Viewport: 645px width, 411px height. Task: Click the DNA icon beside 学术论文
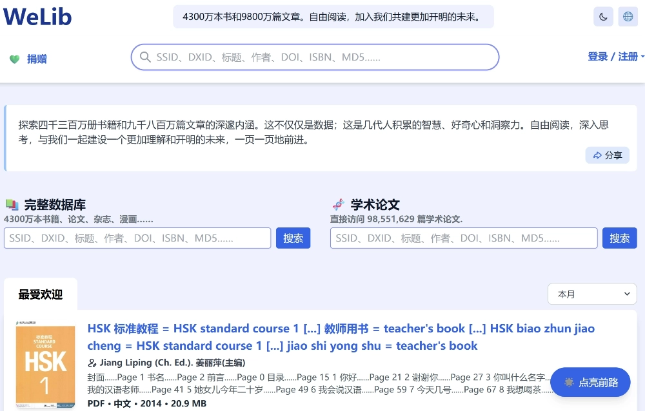(x=339, y=205)
